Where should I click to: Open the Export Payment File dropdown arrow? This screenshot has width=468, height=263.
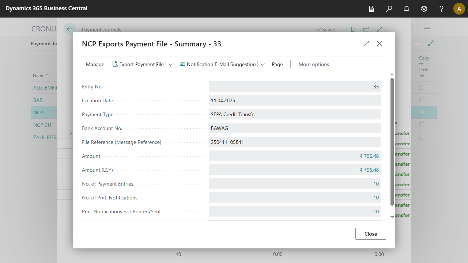[170, 64]
